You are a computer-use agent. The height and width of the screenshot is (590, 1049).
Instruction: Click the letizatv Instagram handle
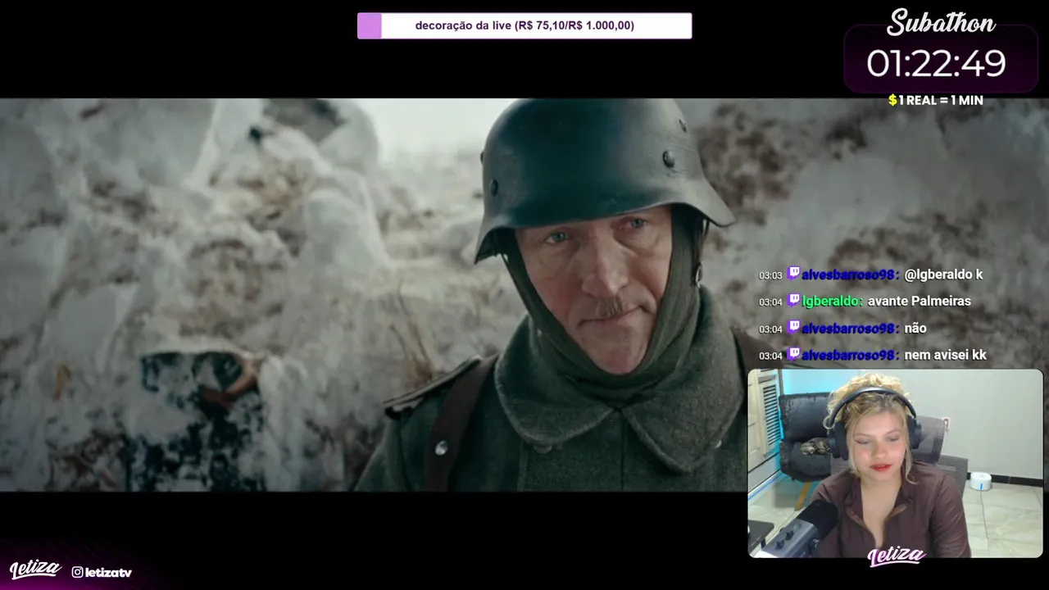pyautogui.click(x=108, y=572)
